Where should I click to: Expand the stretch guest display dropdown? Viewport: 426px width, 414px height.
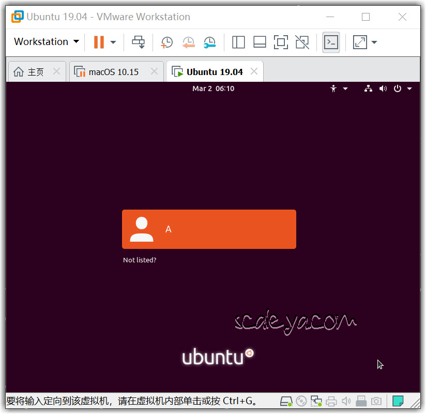tap(374, 42)
